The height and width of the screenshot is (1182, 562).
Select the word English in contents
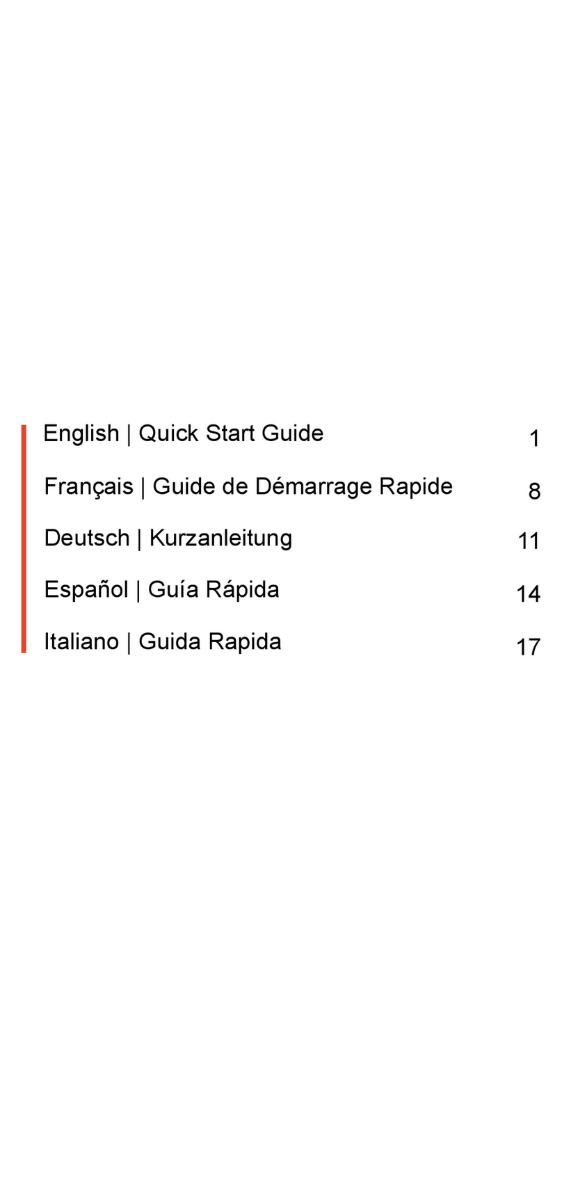pos(81,433)
